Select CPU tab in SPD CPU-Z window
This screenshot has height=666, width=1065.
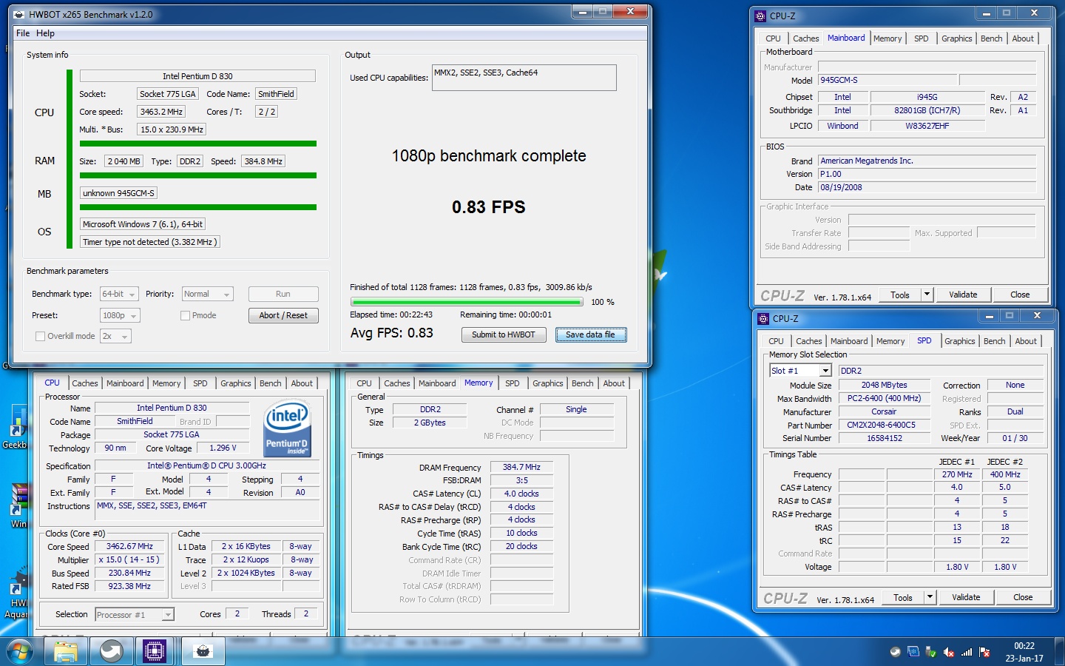click(x=776, y=341)
